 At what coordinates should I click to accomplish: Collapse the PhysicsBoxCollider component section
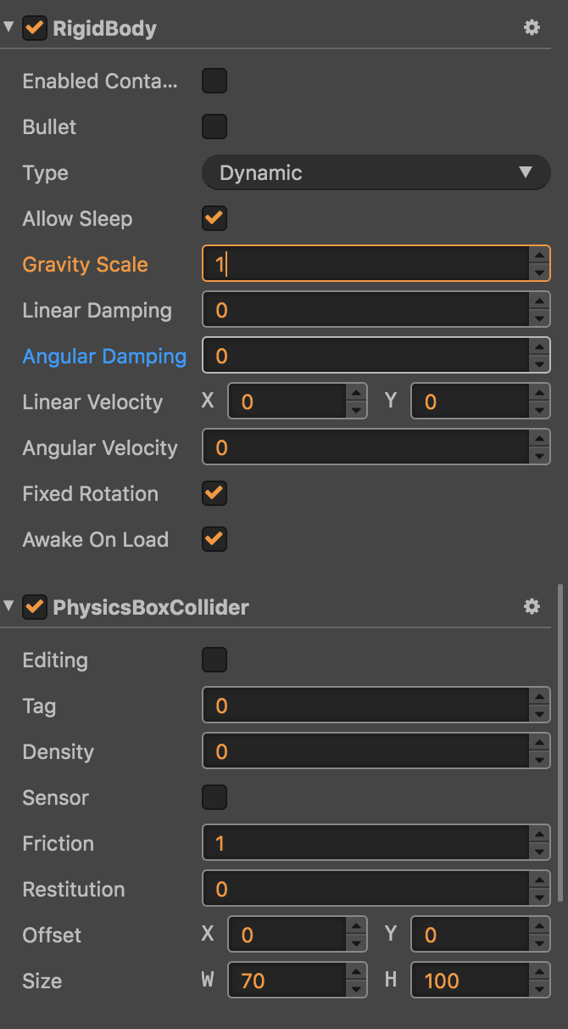point(8,607)
